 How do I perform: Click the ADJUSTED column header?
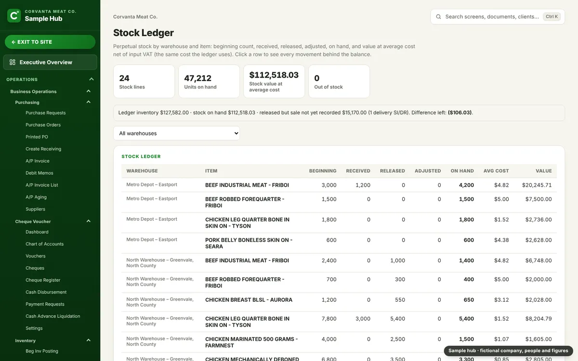pyautogui.click(x=428, y=171)
